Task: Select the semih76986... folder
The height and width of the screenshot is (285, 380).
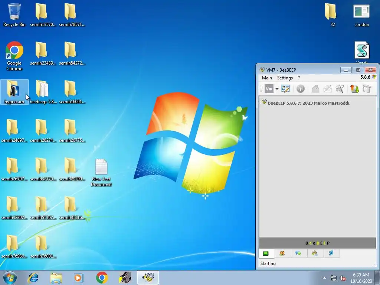Action: pyautogui.click(x=14, y=246)
